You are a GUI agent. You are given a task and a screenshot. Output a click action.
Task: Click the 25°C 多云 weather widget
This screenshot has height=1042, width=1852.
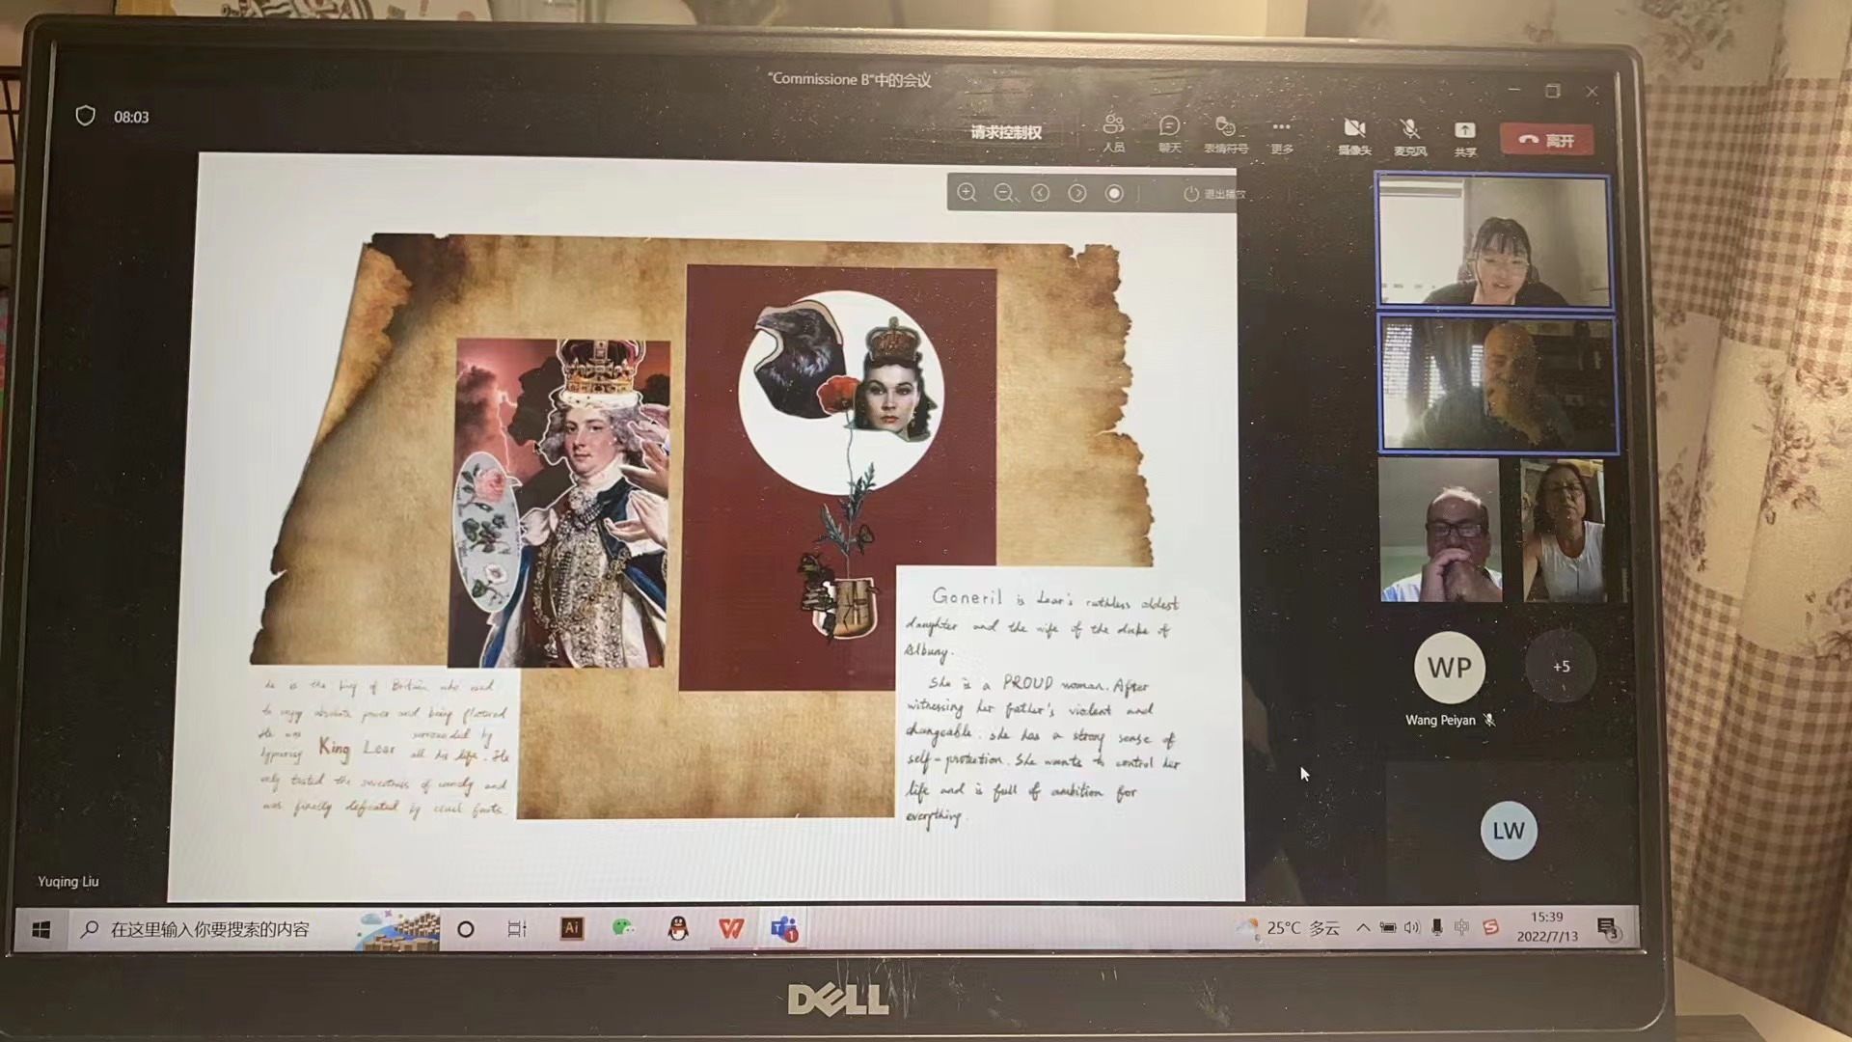click(1291, 928)
